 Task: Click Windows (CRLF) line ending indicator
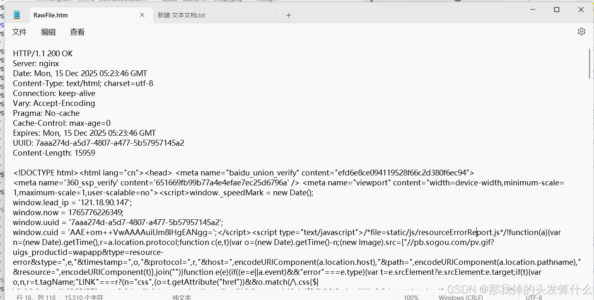point(461,297)
